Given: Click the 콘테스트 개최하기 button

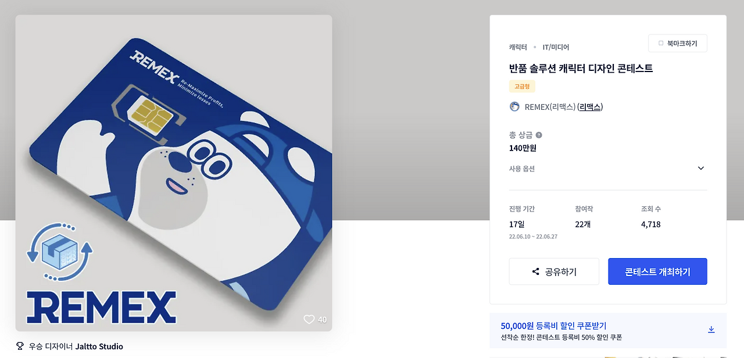Looking at the screenshot, I should click(657, 271).
